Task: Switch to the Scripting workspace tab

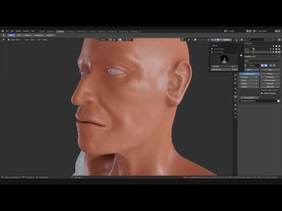Action: (x=135, y=31)
